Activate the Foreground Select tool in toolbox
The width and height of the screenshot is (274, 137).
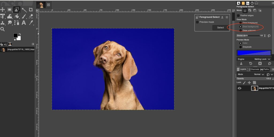coord(17,10)
